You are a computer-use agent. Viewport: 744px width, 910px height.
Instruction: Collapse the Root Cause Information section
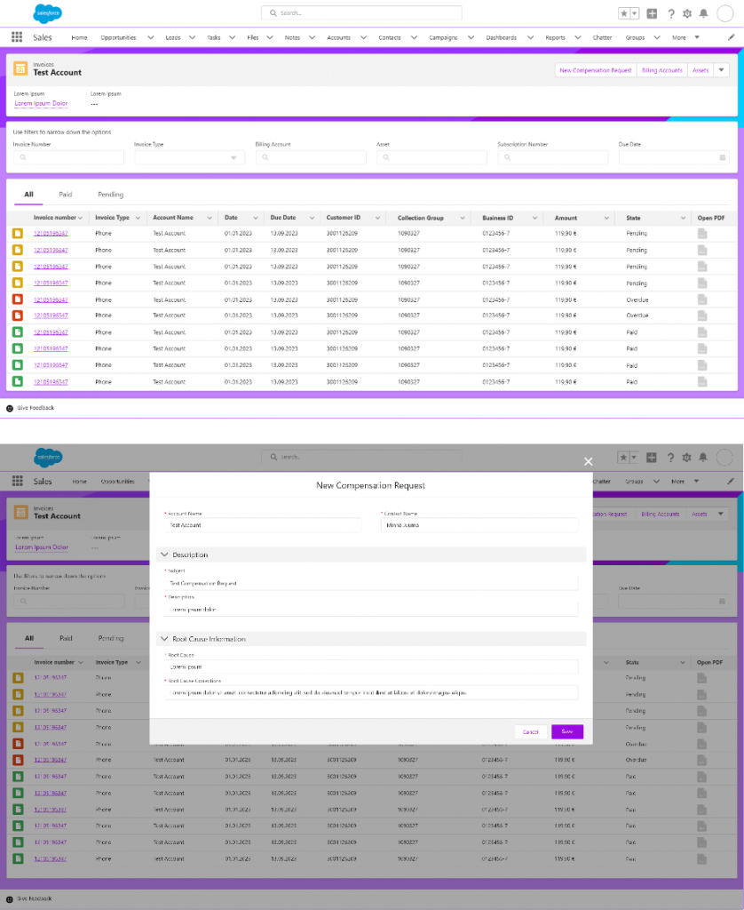click(164, 639)
